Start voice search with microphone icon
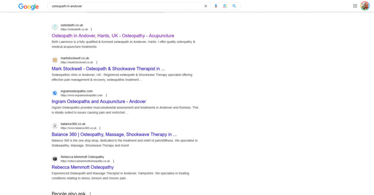The width and height of the screenshot is (374, 195). click(x=215, y=6)
